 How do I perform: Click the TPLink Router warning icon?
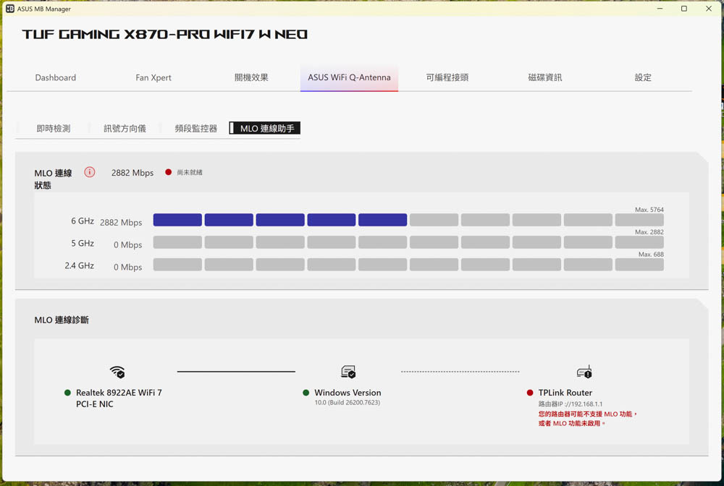coord(584,372)
